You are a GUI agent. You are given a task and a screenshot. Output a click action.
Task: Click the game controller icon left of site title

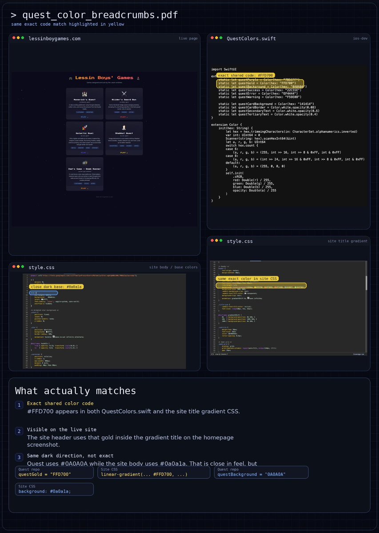point(71,78)
